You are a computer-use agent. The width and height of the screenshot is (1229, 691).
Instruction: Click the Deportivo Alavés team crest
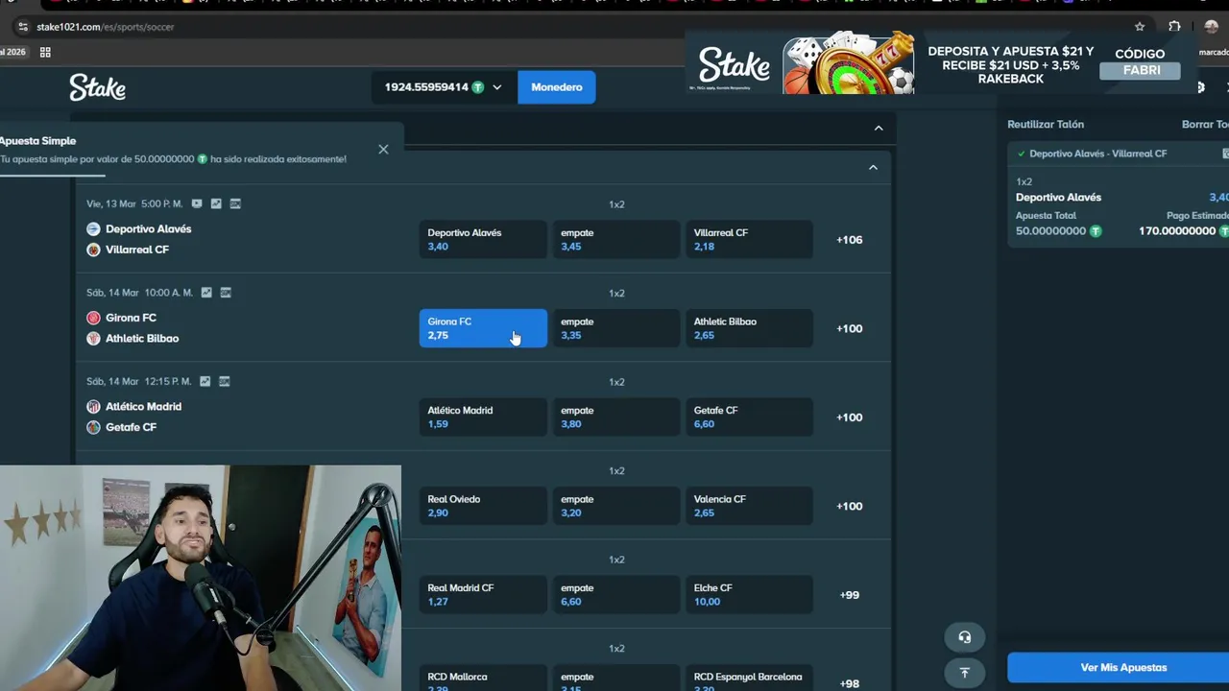pos(93,228)
